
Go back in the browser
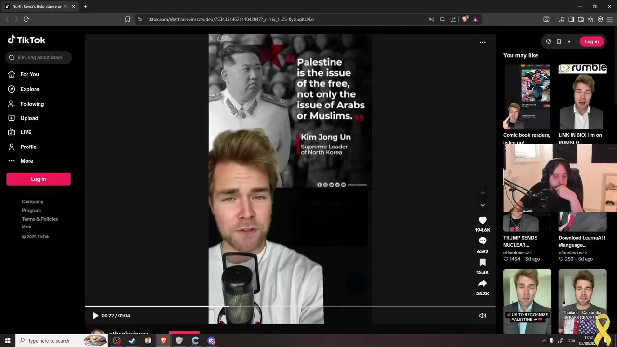pos(7,19)
